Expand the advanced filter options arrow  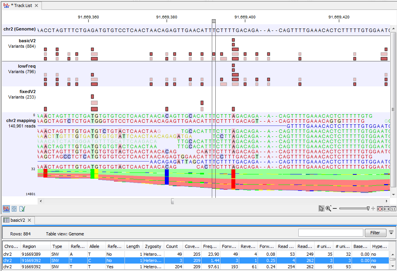391,233
